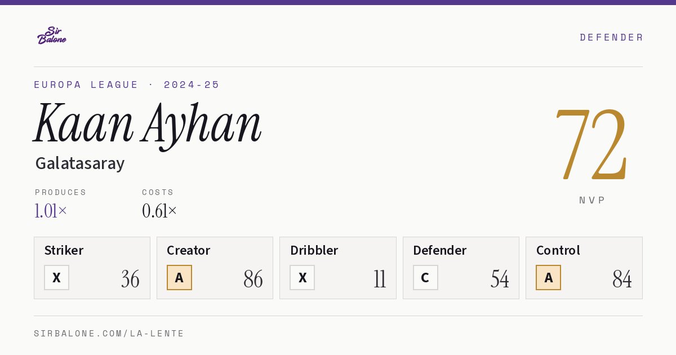Click the large 72 NVP score
This screenshot has width=676, height=355.
pos(591,144)
